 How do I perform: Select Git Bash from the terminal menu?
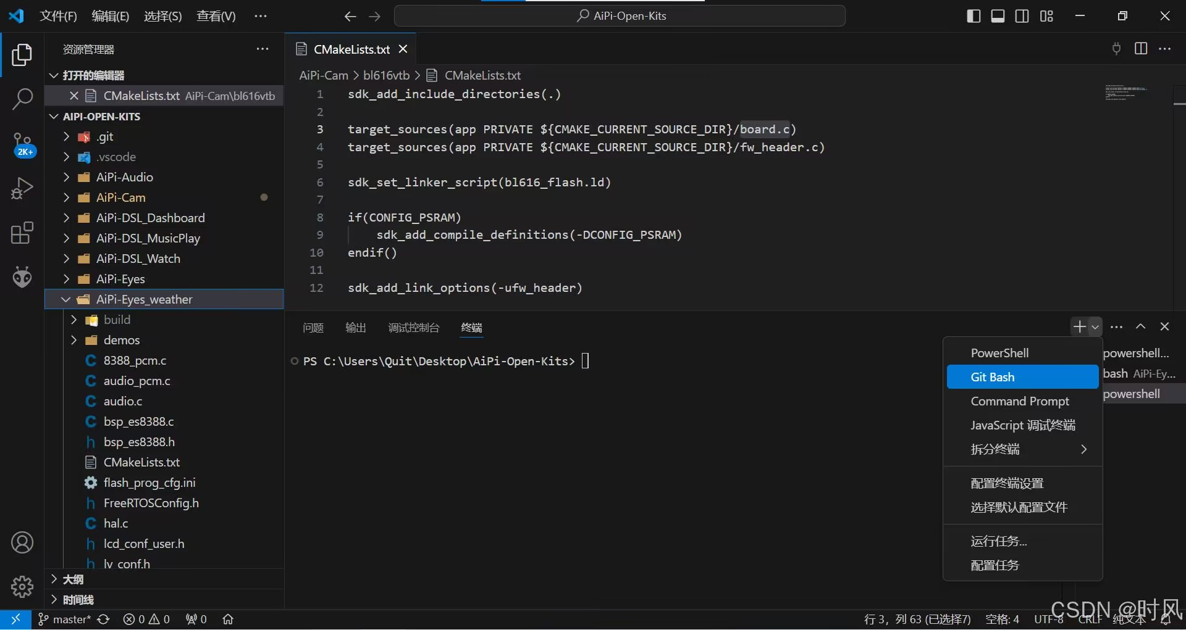pos(1022,377)
